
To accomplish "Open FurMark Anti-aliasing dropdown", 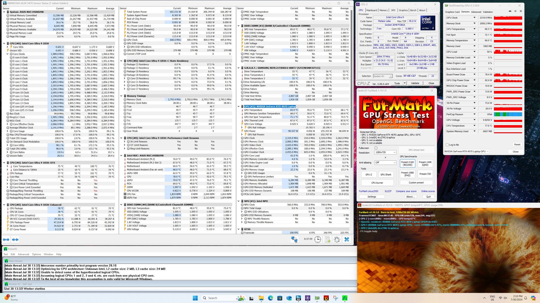I will (x=385, y=162).
